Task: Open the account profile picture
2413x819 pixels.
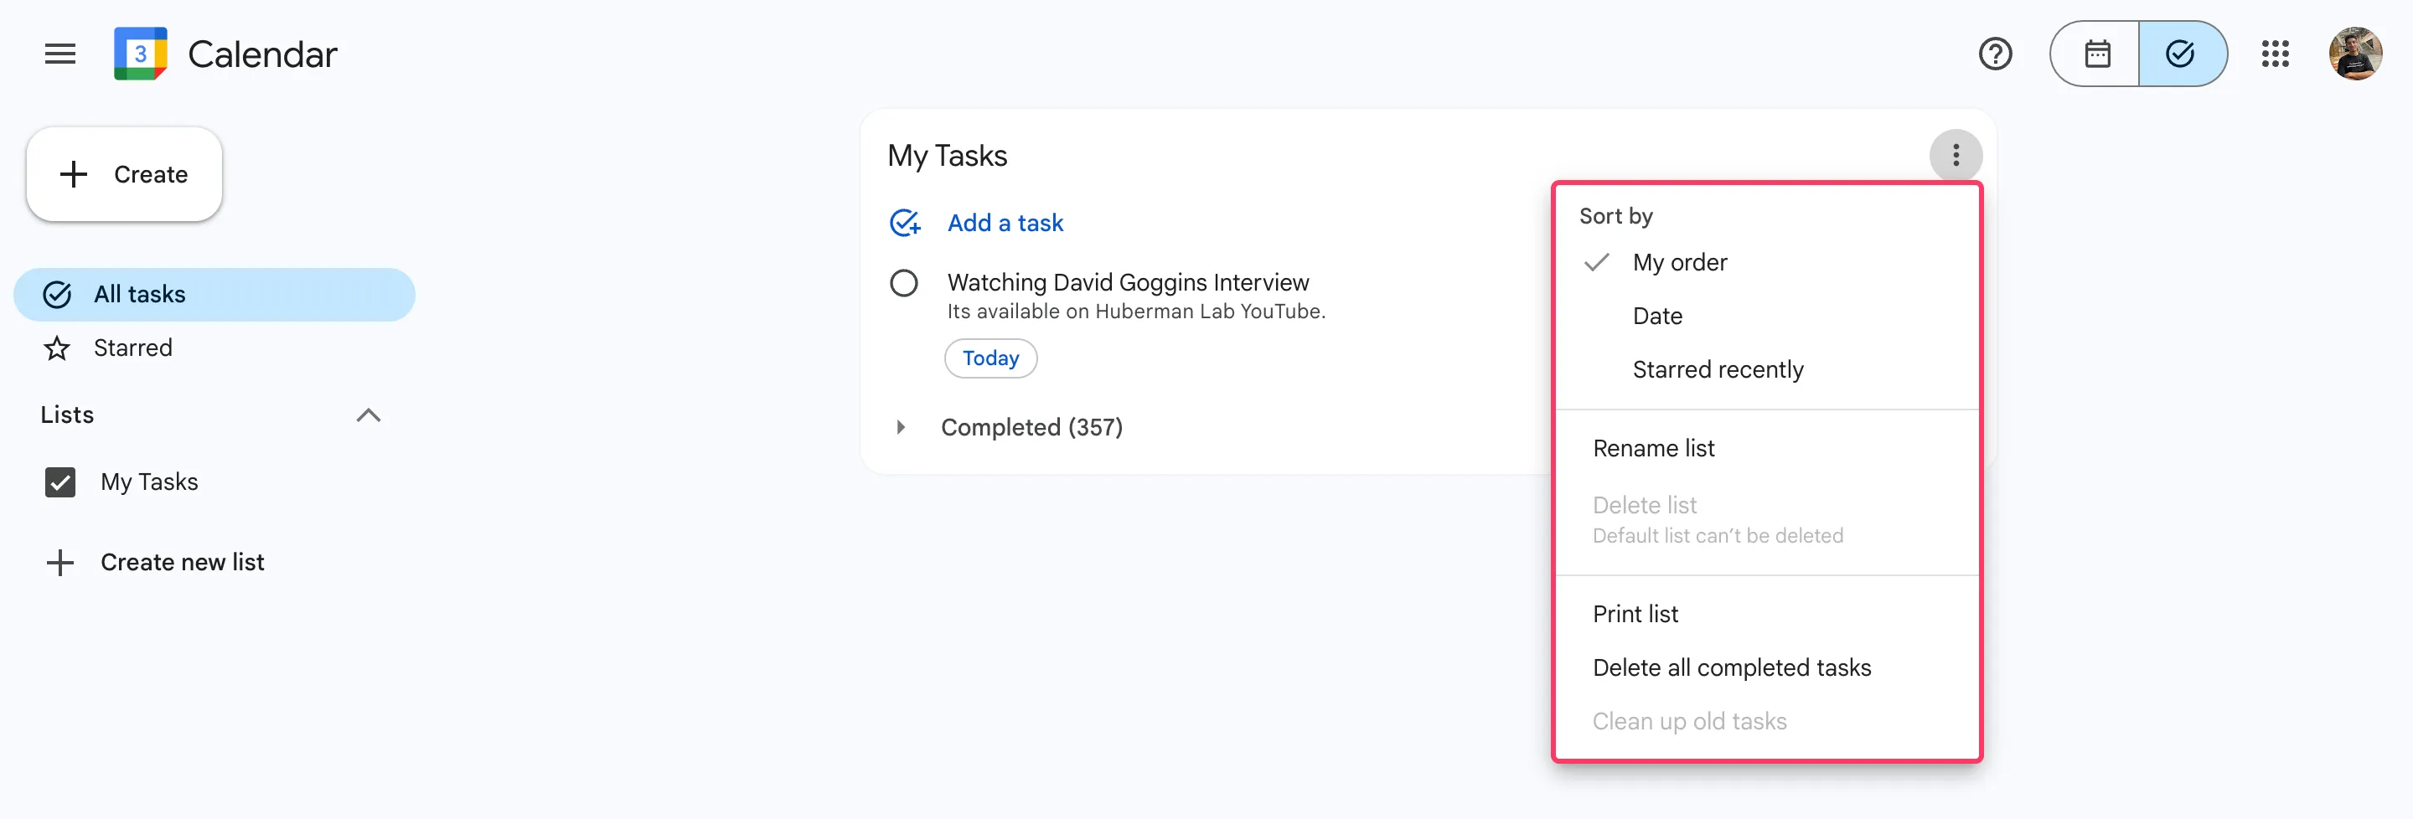Action: point(2355,54)
